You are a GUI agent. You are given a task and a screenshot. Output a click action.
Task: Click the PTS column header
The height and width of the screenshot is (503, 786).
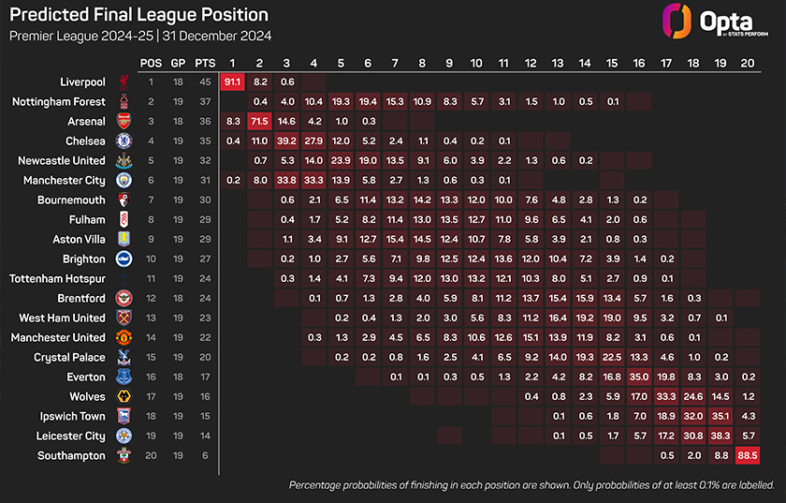click(x=204, y=63)
